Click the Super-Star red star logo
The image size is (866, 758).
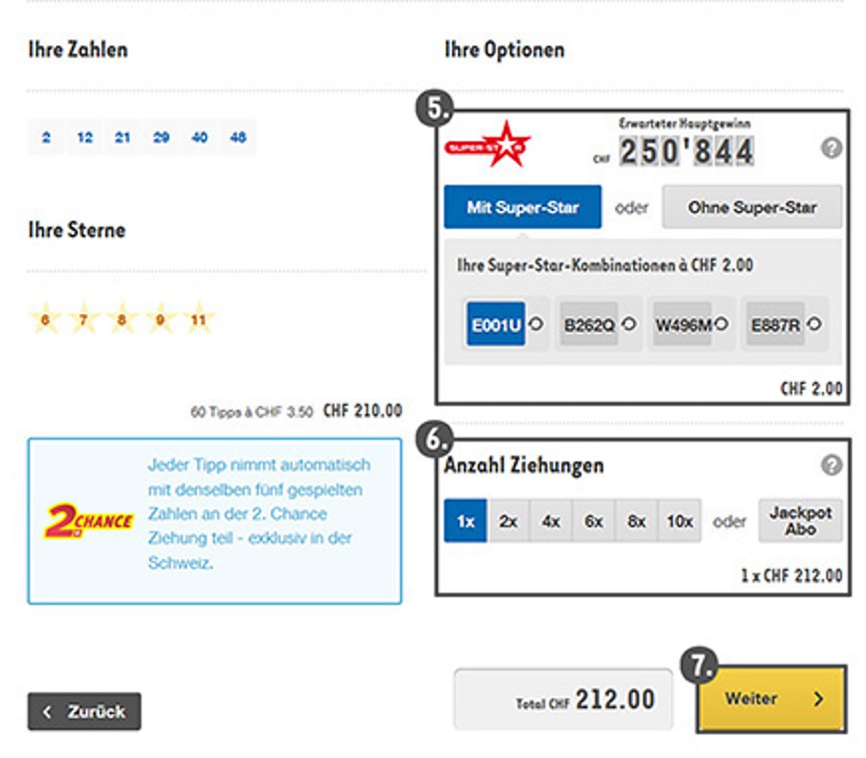click(x=488, y=144)
